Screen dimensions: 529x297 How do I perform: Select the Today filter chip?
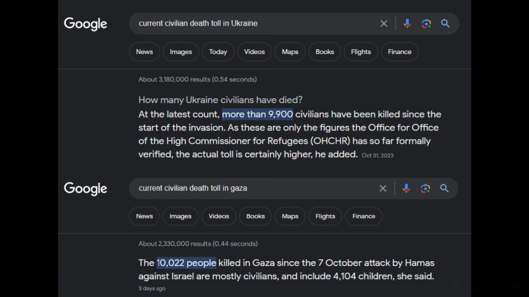[x=218, y=52]
